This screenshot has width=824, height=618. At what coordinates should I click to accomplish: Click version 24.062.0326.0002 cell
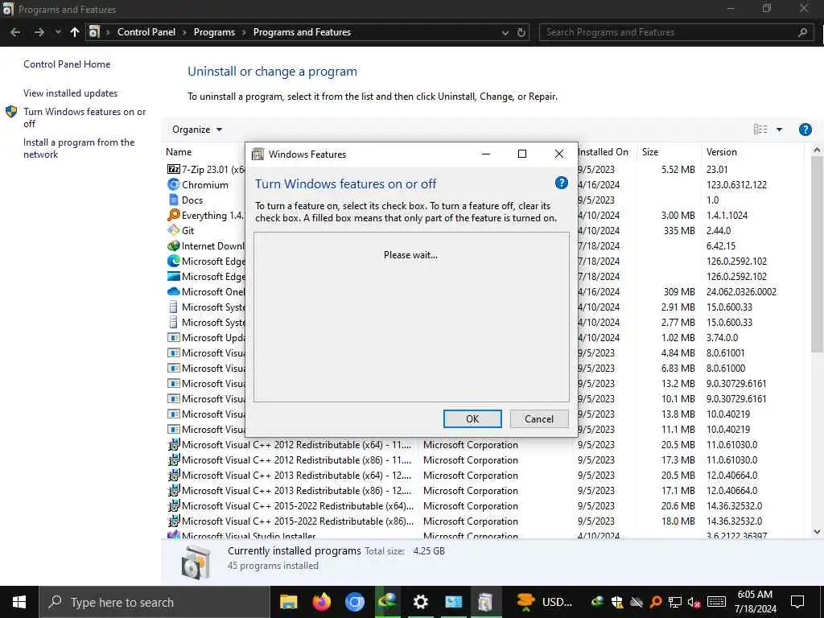click(741, 291)
